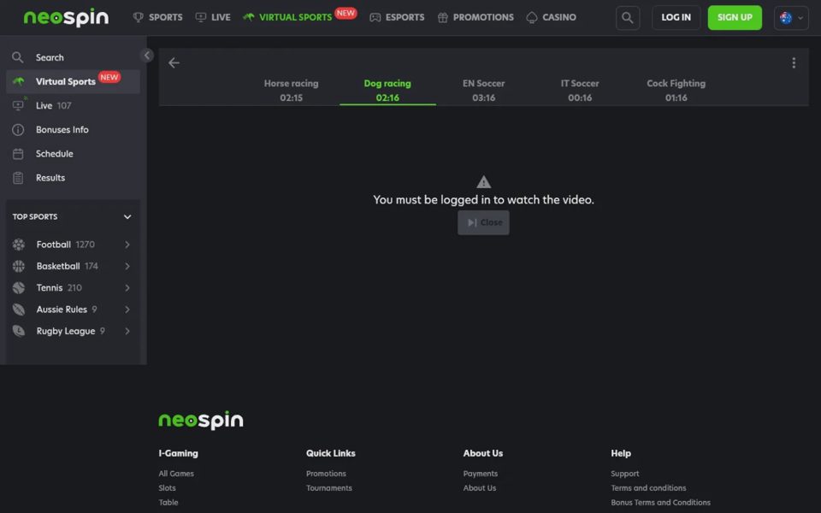Viewport: 821px width, 513px height.
Task: Switch to the Cock Fighting tab
Action: (x=676, y=90)
